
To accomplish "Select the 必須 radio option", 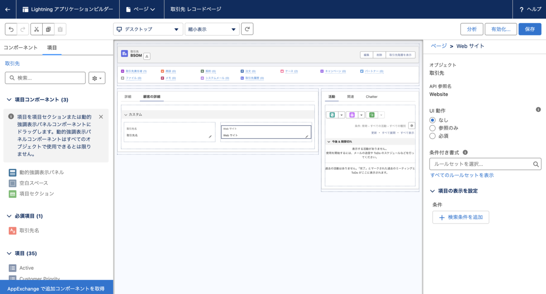I will (432, 136).
